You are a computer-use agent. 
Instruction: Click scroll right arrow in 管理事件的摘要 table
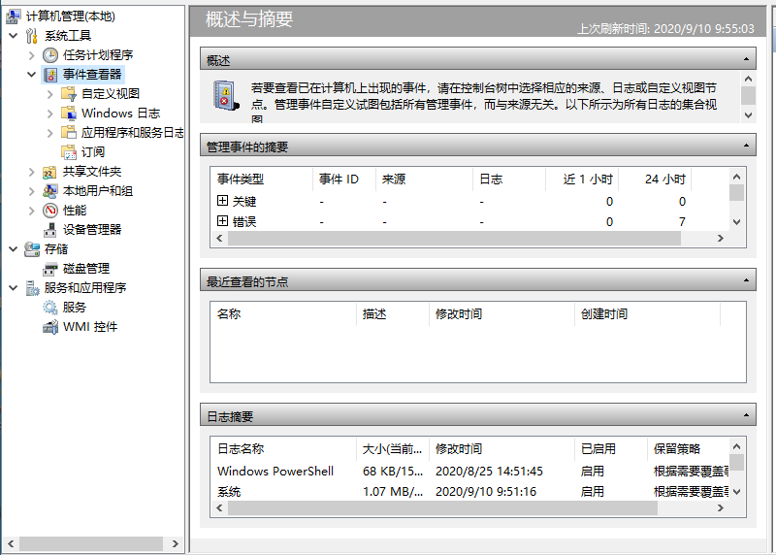click(x=721, y=238)
